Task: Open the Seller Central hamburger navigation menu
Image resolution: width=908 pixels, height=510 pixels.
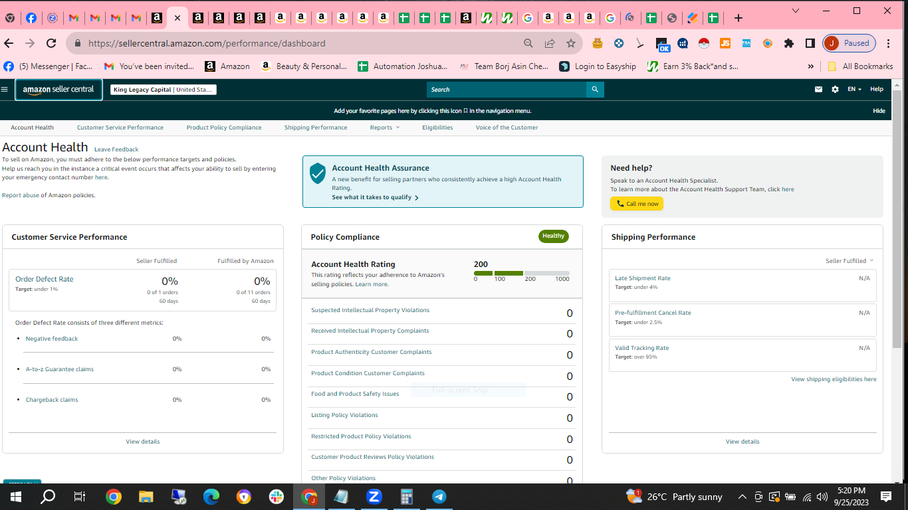Action: (5, 89)
